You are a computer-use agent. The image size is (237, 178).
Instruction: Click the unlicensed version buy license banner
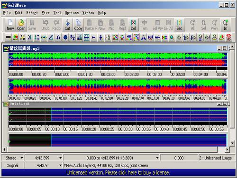pos(118,172)
